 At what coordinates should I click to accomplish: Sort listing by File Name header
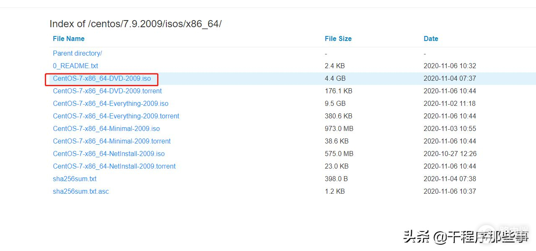68,38
